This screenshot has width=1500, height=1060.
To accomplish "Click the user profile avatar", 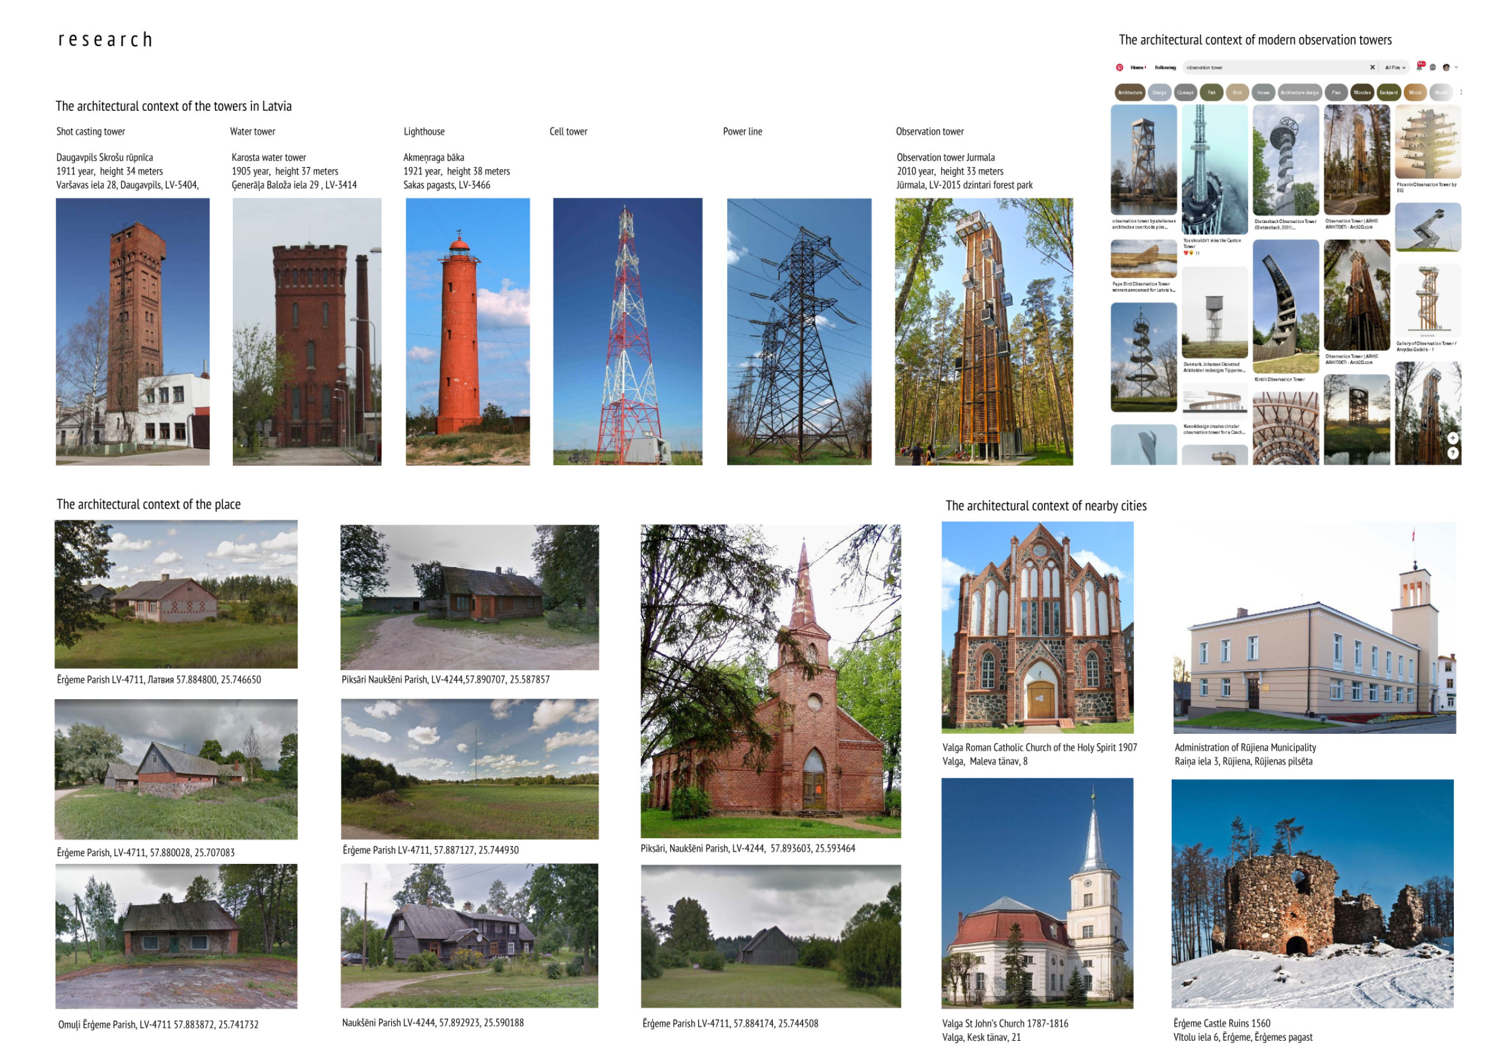I will [x=1446, y=67].
